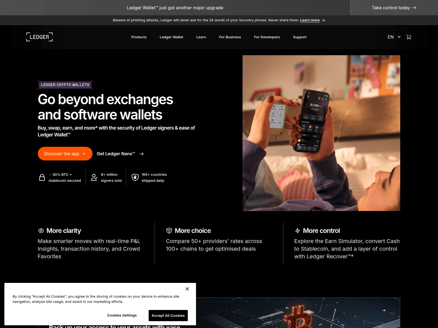Open the For Developers menu
The height and width of the screenshot is (328, 438).
(x=267, y=37)
